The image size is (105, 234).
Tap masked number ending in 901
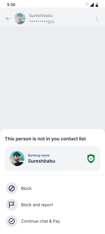42,22
